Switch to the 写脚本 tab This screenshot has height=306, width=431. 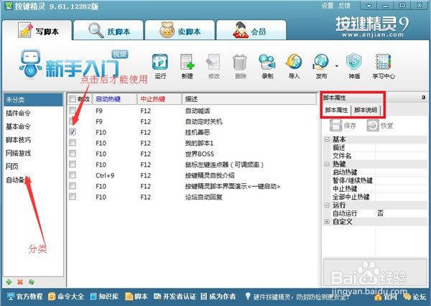37,30
